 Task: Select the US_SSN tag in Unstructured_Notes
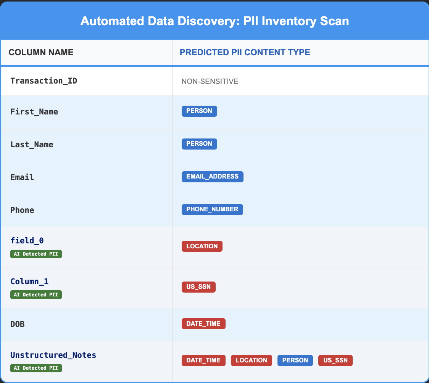tap(335, 360)
